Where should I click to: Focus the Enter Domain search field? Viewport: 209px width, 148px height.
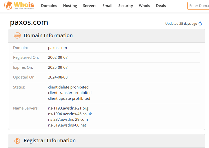[x=198, y=6]
